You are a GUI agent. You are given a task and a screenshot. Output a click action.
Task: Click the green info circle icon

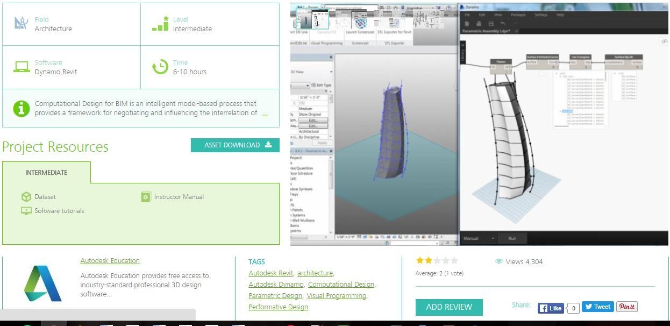point(22,108)
